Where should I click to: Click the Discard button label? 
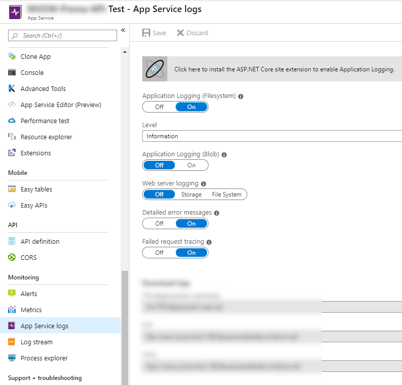(x=197, y=33)
